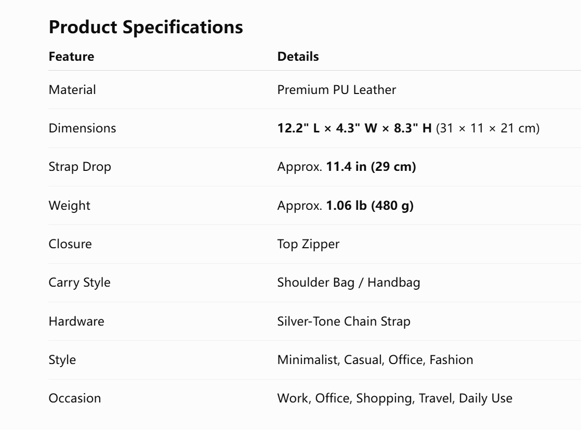
Task: Click the Top Zipper value
Action: coord(308,245)
